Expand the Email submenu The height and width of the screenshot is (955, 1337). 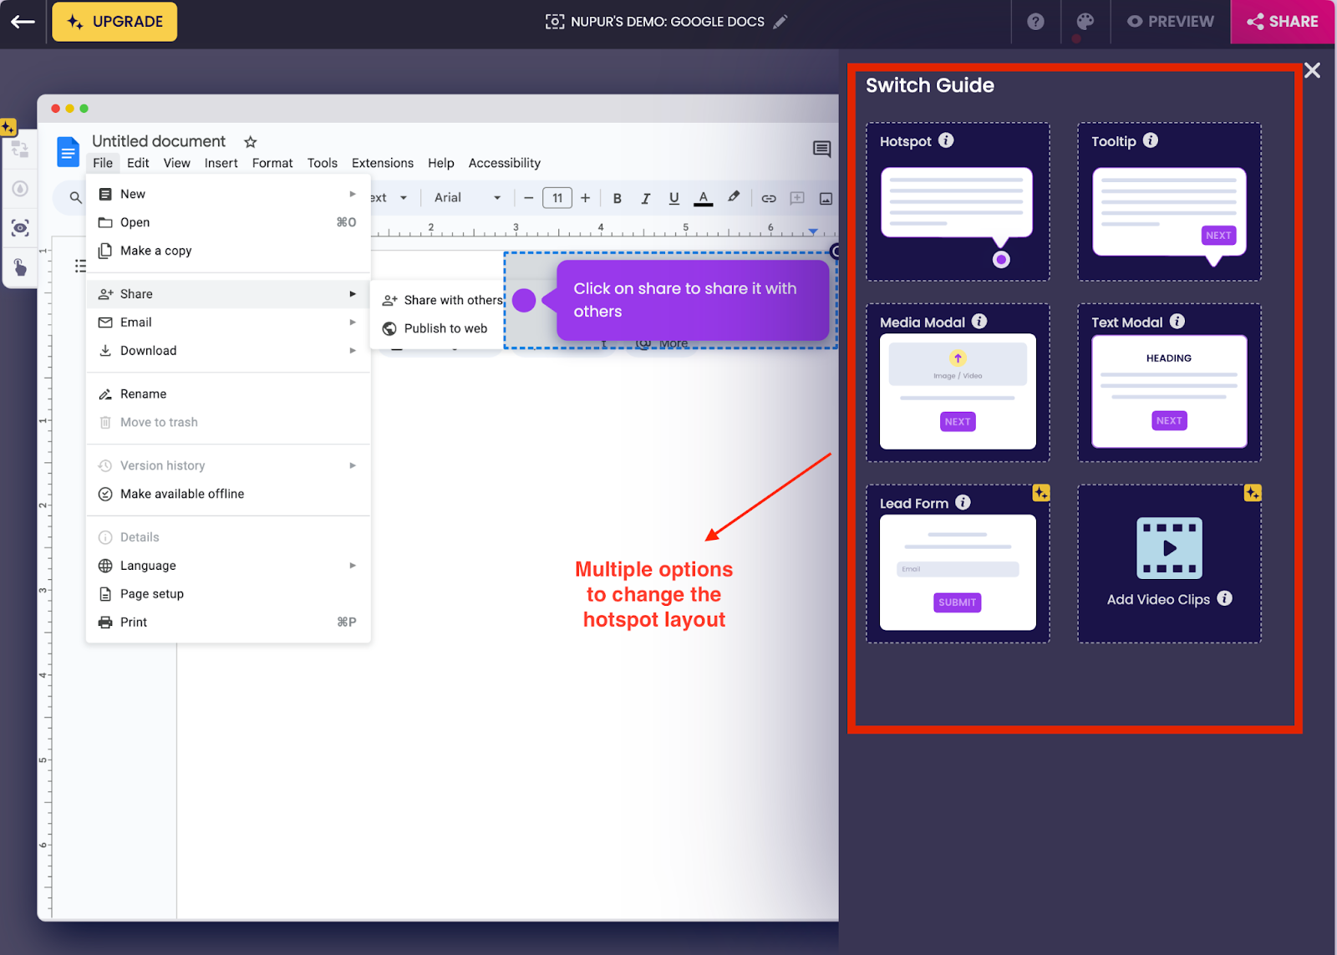[228, 323]
